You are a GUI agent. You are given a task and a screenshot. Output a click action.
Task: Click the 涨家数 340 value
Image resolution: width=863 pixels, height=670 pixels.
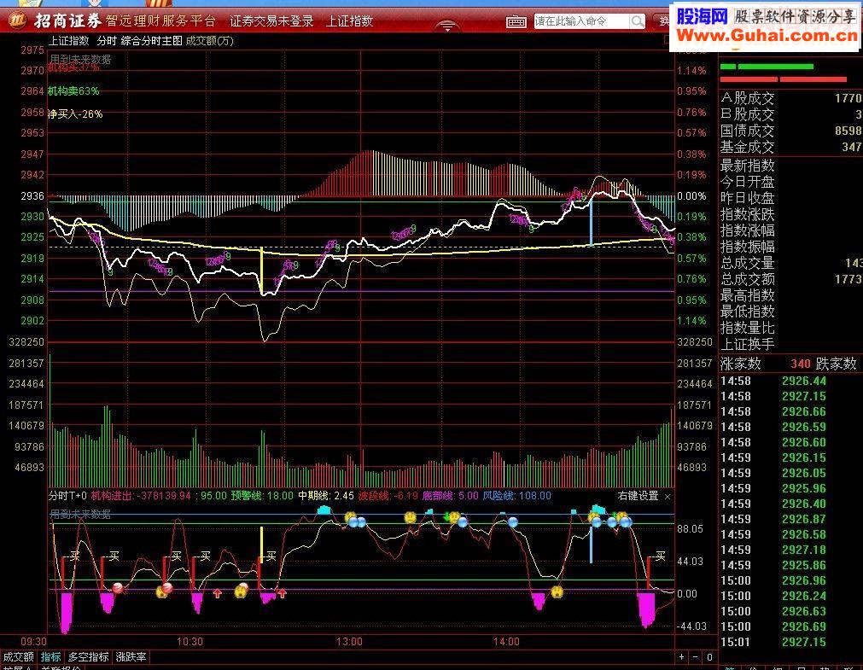coord(800,364)
